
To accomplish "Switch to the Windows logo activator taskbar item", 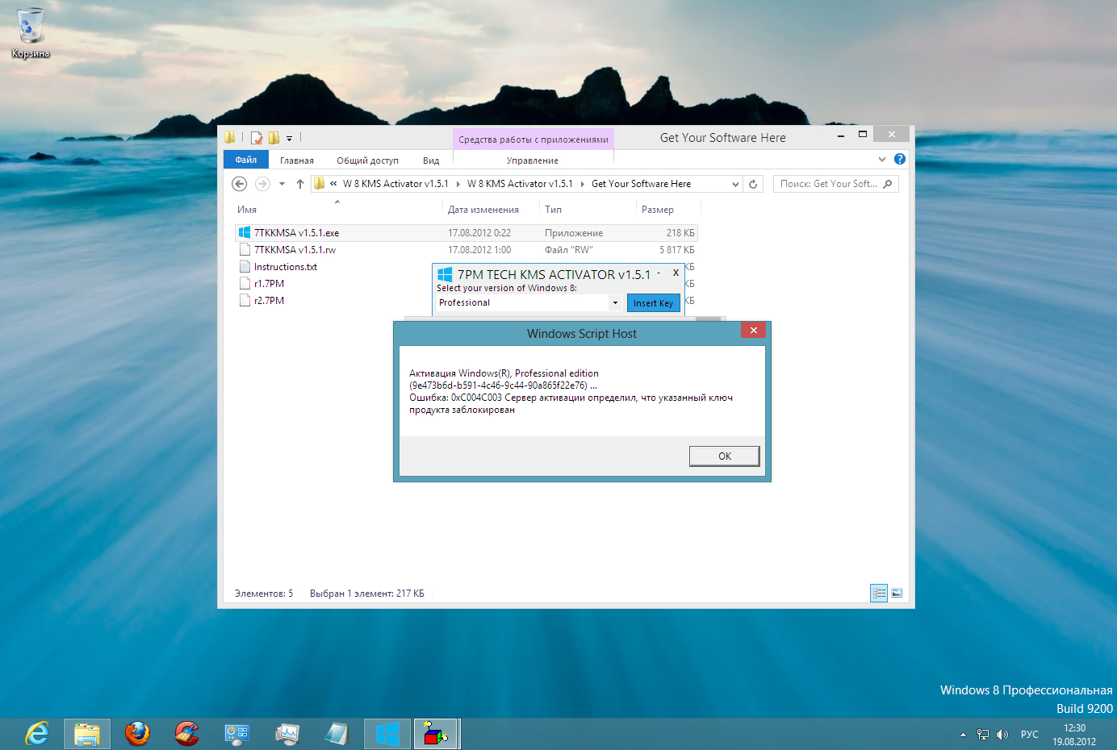I will [x=387, y=734].
